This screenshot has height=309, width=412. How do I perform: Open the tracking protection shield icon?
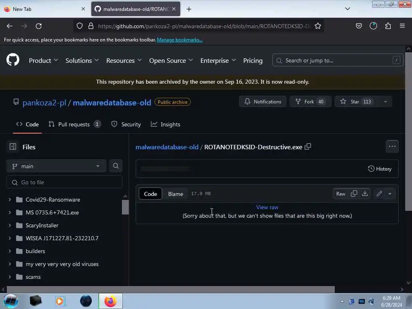[x=80, y=26]
